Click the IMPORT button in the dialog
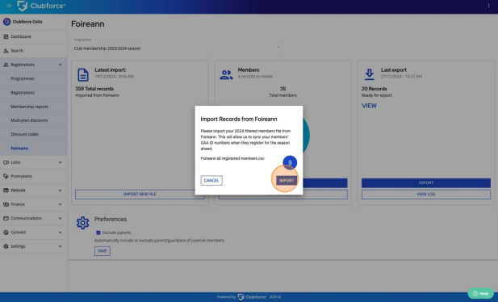This screenshot has height=302, width=498. 287,180
